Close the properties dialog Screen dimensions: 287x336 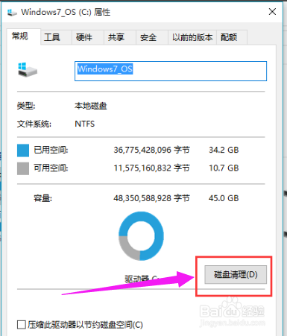click(272, 12)
